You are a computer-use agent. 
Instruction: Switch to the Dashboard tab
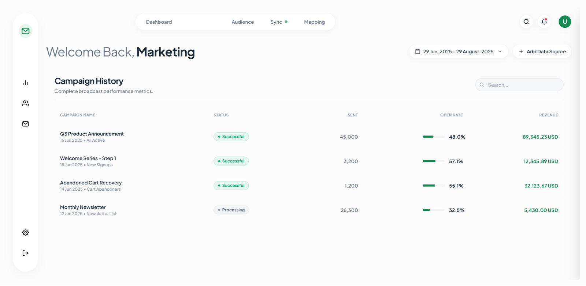pos(159,22)
